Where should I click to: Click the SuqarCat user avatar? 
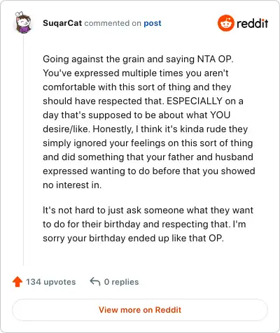(23, 22)
